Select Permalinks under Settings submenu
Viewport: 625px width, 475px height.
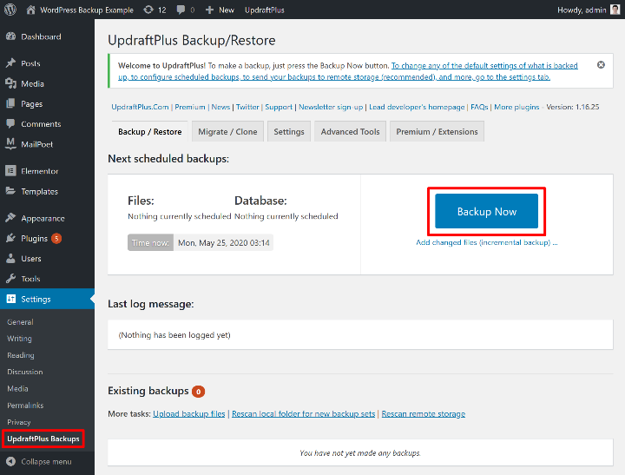25,406
